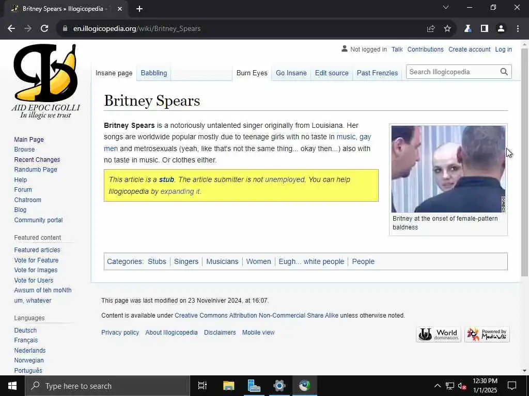Open the Windows Start menu
The height and width of the screenshot is (396, 529).
click(x=12, y=386)
